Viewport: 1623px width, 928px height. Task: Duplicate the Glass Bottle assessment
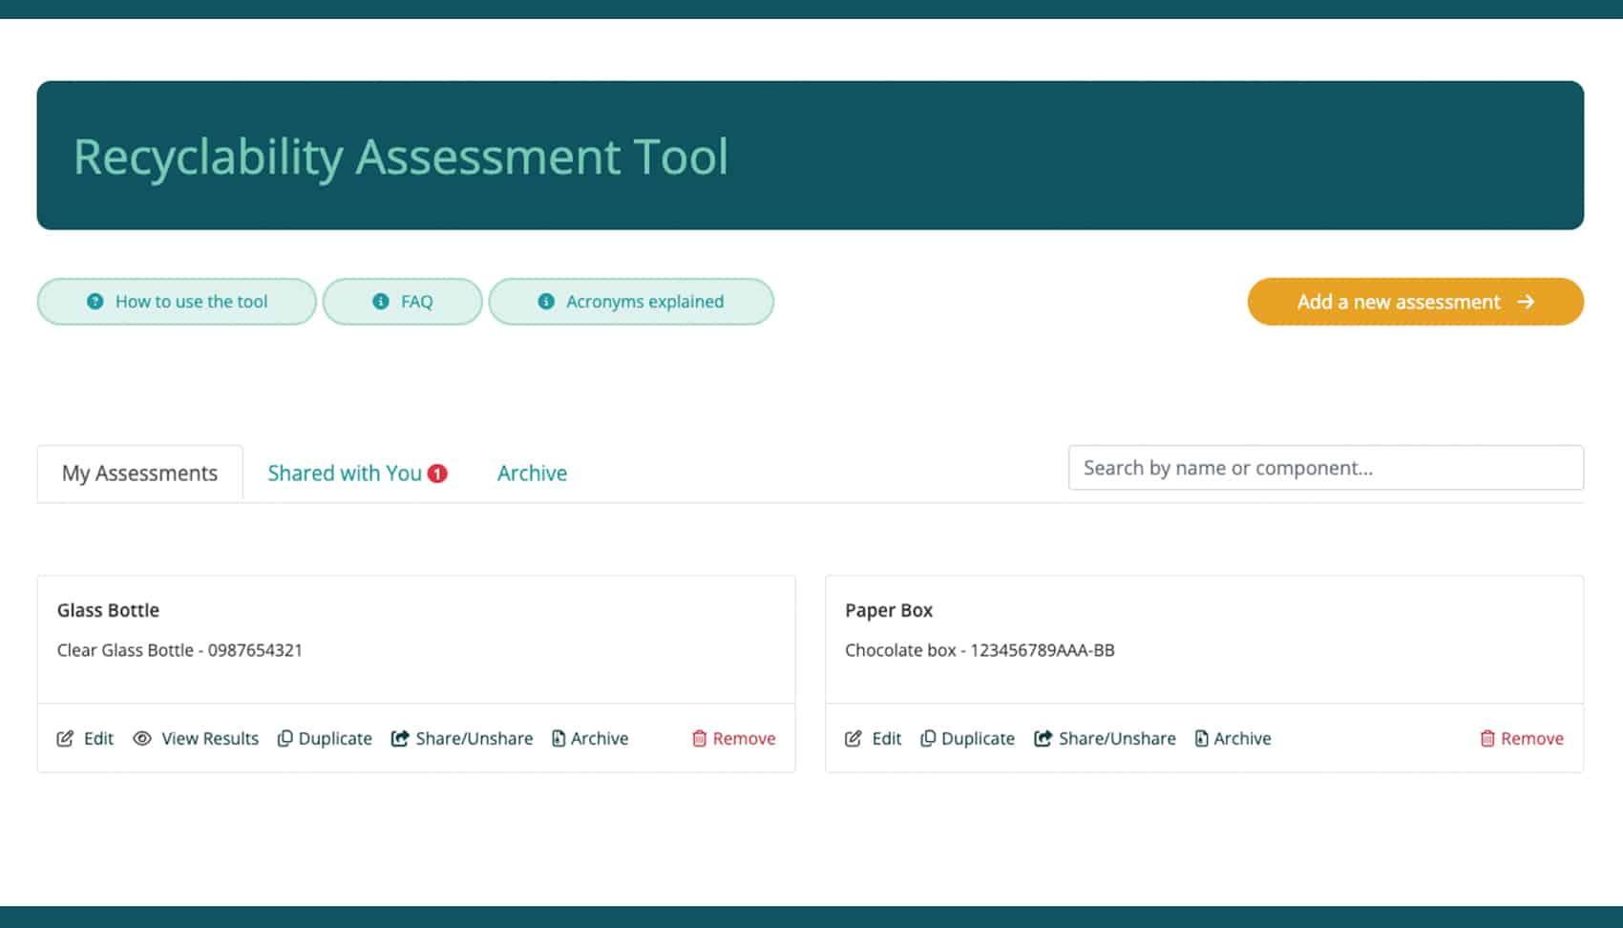click(x=325, y=738)
